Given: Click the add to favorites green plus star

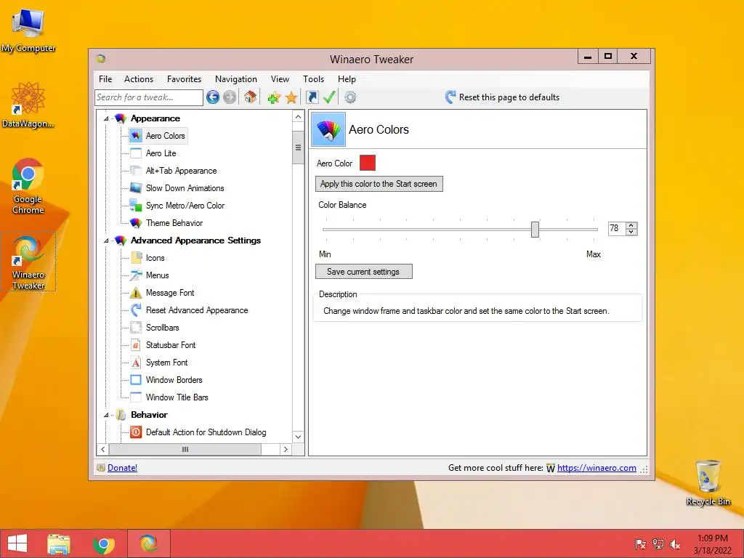Looking at the screenshot, I should 274,98.
